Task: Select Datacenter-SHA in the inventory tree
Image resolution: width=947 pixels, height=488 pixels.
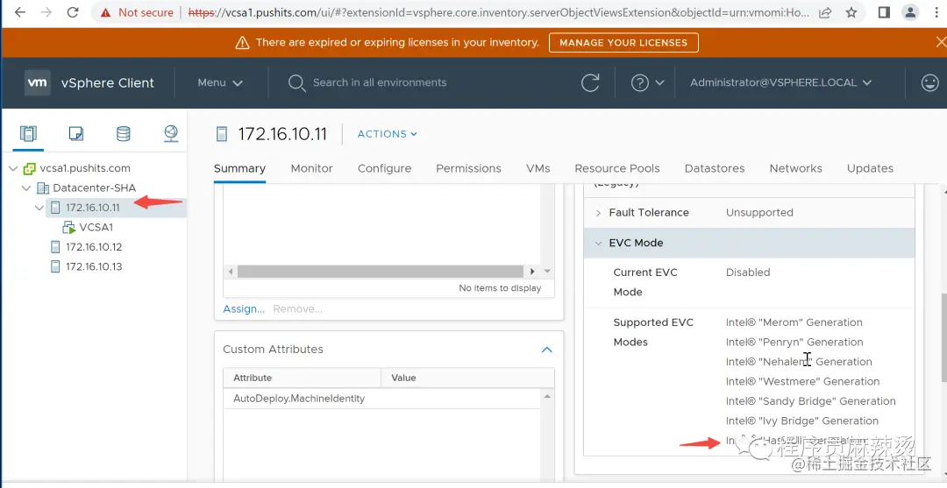Action: (94, 187)
